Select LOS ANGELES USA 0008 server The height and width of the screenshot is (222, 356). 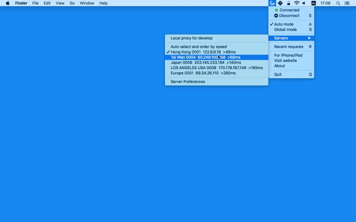(x=217, y=68)
